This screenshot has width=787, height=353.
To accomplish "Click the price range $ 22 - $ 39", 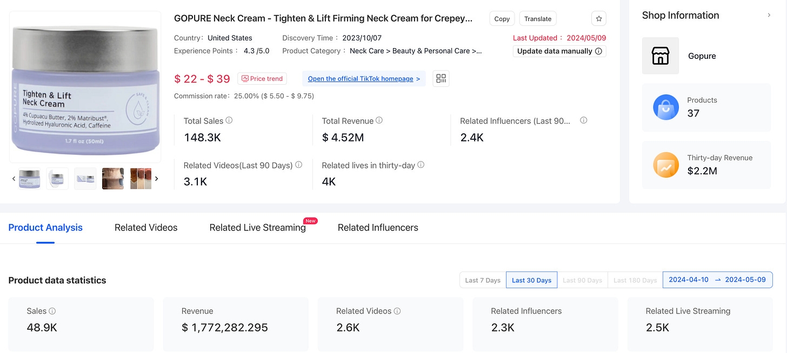I will (202, 79).
